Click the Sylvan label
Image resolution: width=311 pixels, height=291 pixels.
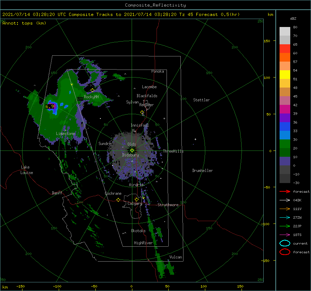pos(132,102)
